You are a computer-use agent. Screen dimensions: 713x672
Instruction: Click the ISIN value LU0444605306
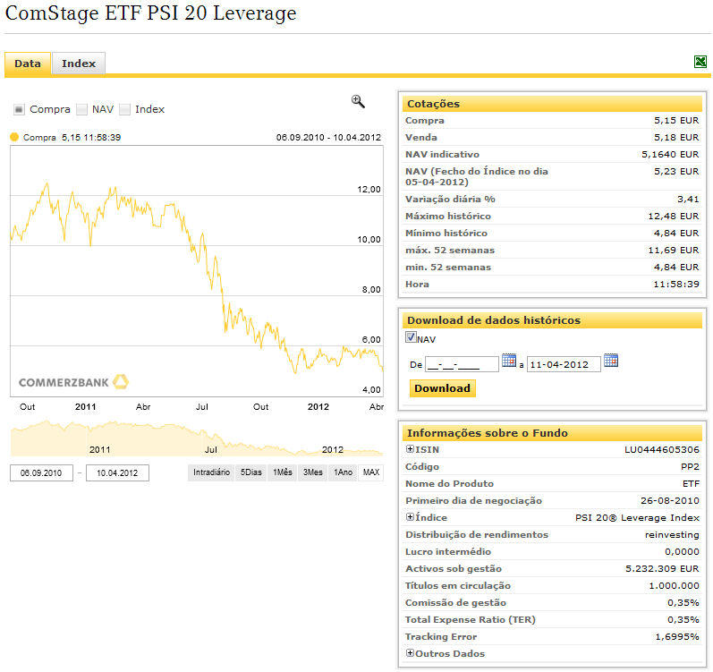(662, 450)
